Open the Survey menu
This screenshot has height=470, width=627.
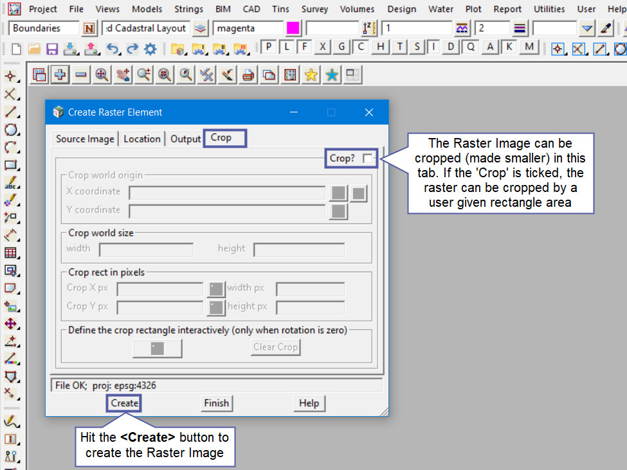coord(314,9)
